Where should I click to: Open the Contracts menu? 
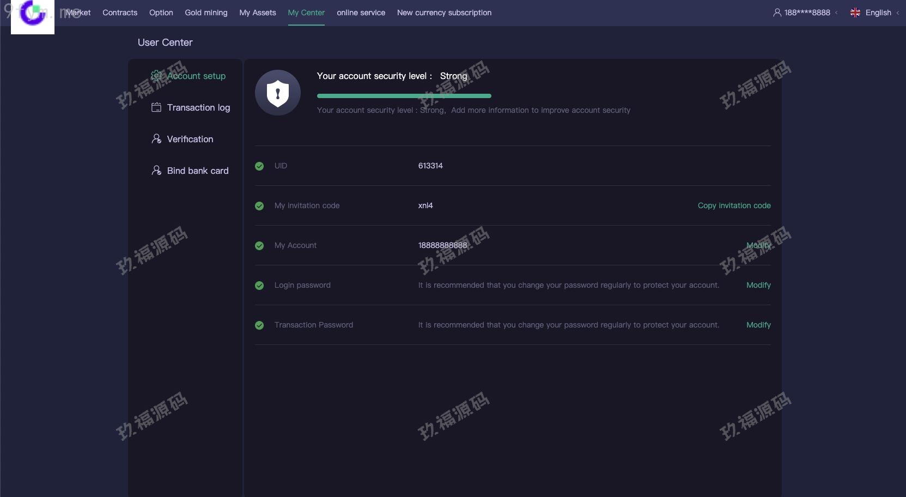120,13
